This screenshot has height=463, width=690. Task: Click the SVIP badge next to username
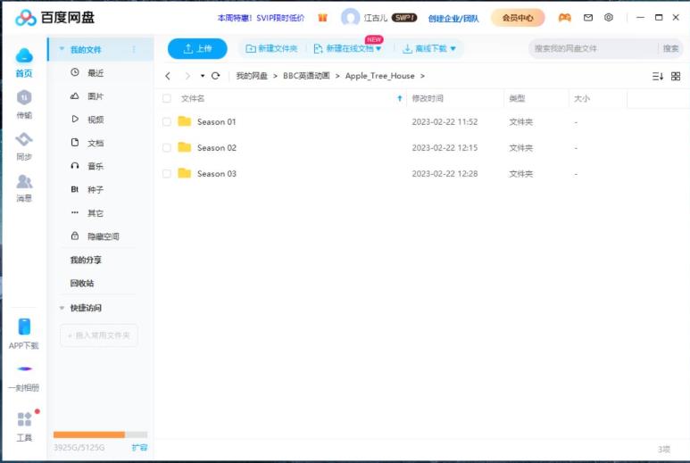(404, 18)
